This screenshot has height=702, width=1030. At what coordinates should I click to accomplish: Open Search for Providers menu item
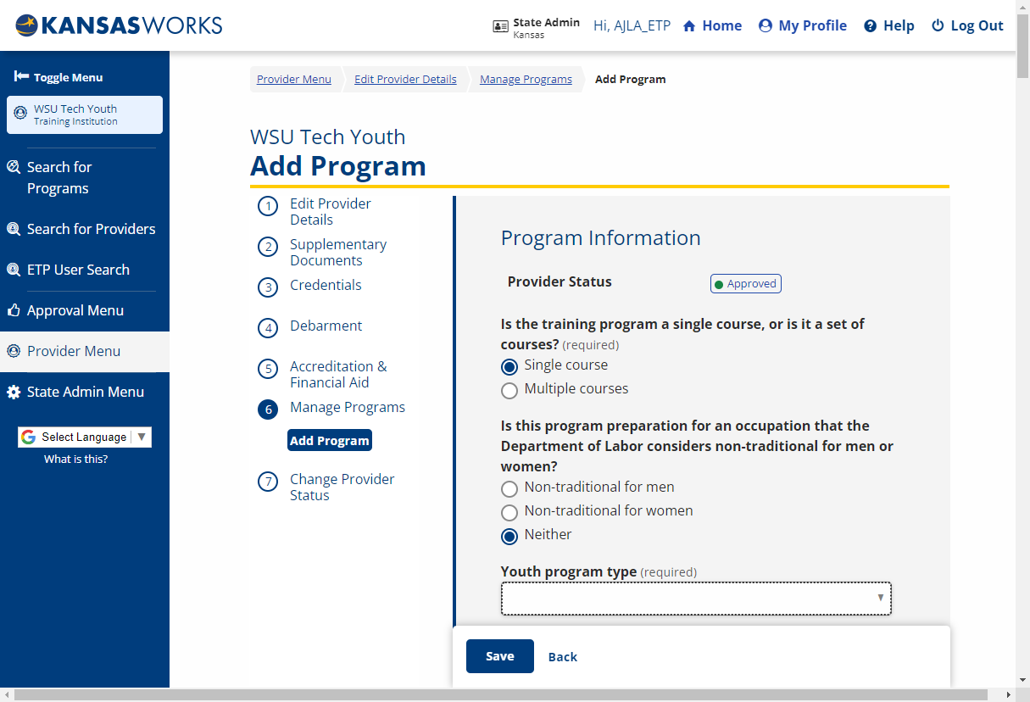point(85,229)
